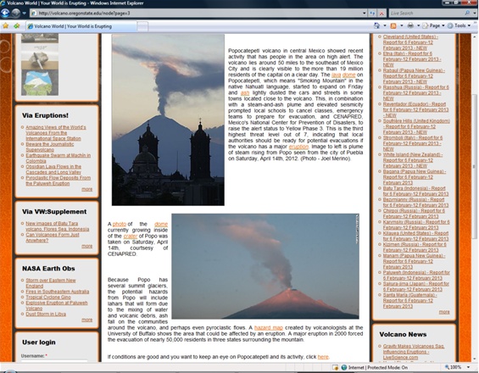Viewport: 479px width, 373px height.
Task: Open 'Can Volcanoes Form Just Anywhere?' link
Action: 53,237
